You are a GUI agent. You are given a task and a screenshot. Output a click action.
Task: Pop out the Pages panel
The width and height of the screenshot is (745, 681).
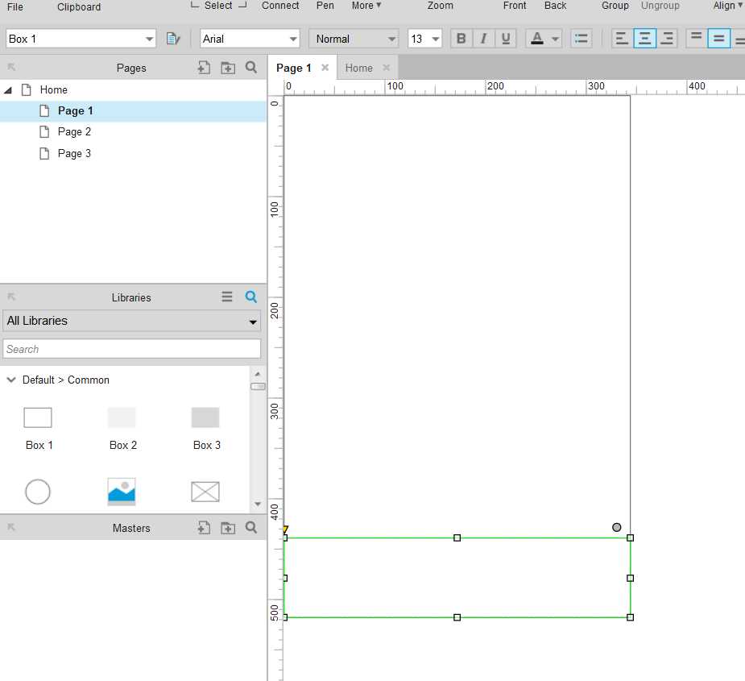click(11, 68)
